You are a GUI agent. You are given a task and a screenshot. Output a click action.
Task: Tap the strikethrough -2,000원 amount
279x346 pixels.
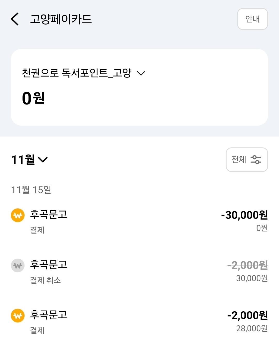tap(247, 265)
